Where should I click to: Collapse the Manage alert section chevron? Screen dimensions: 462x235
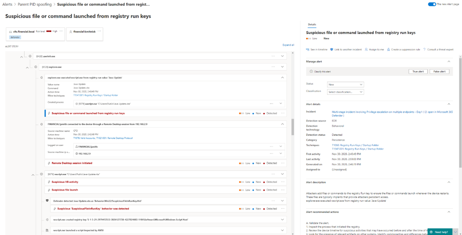coord(449,61)
